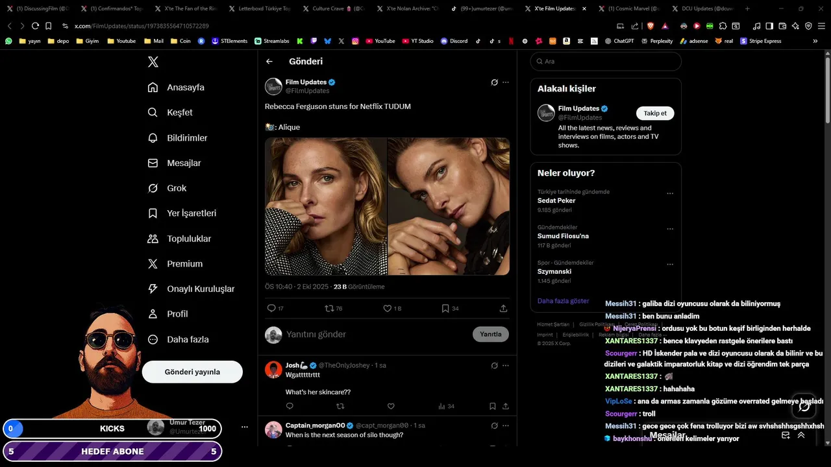
Task: Open options for Szymanski trend
Action: (670, 265)
